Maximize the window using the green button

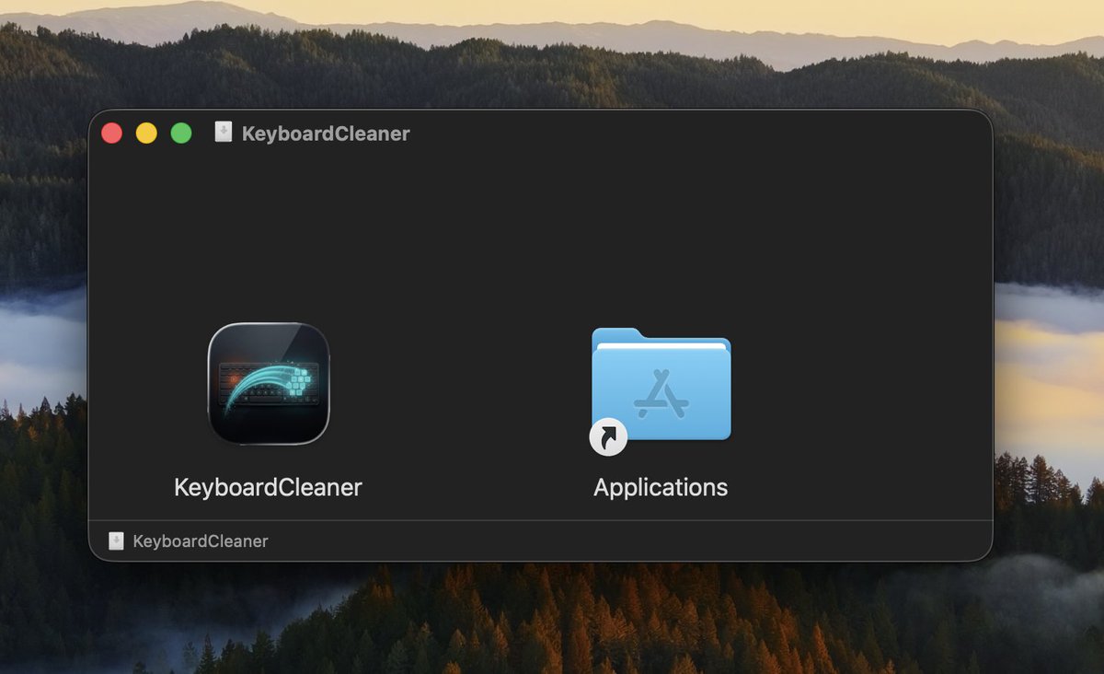click(181, 134)
